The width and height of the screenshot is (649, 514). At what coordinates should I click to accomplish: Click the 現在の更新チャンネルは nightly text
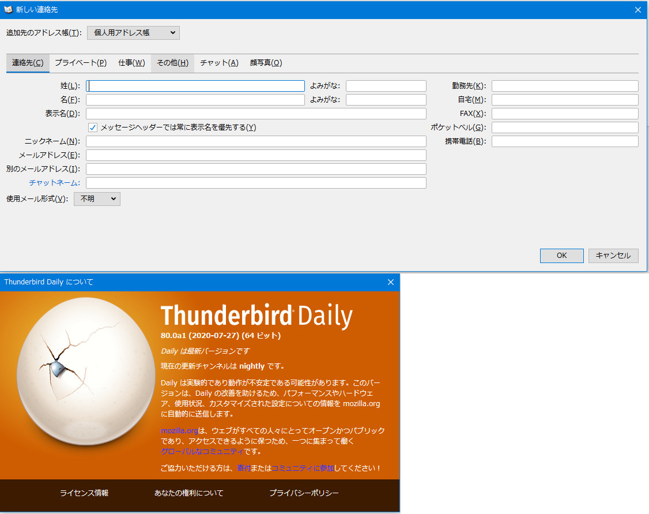(222, 366)
